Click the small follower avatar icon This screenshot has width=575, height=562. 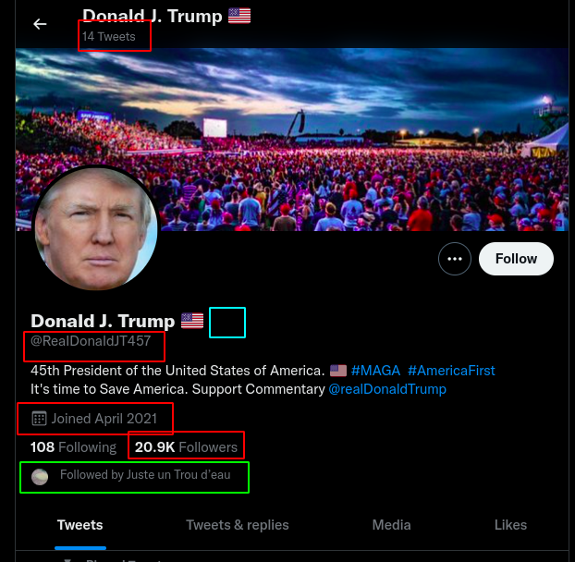(x=40, y=477)
